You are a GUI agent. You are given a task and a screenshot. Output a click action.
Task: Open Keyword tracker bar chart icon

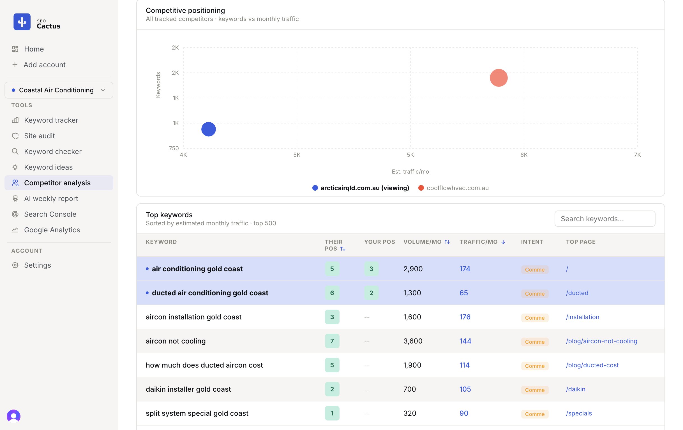(x=15, y=120)
